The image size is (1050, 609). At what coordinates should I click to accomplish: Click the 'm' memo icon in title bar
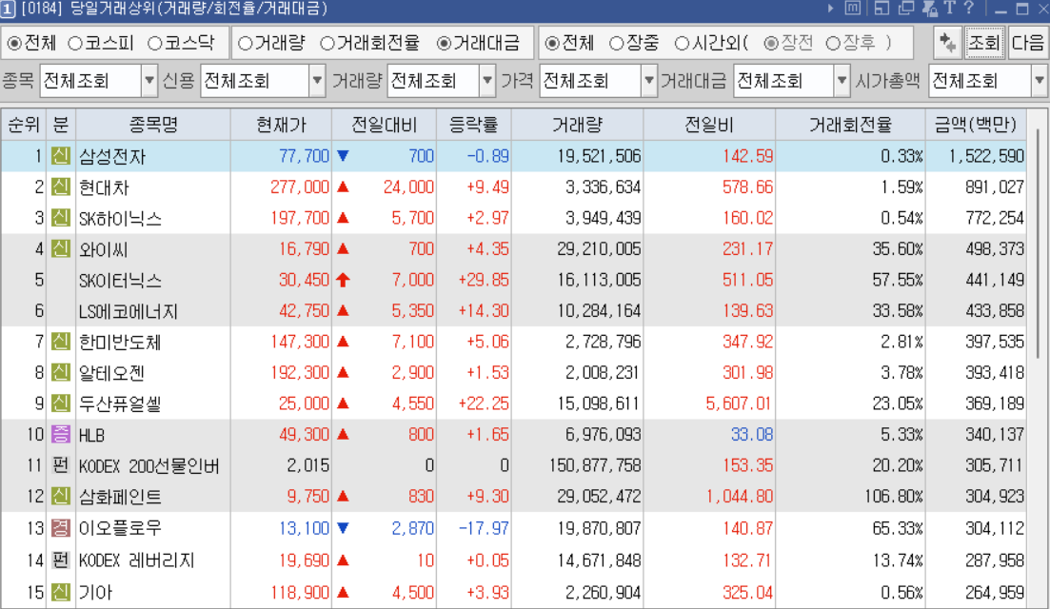[x=852, y=8]
